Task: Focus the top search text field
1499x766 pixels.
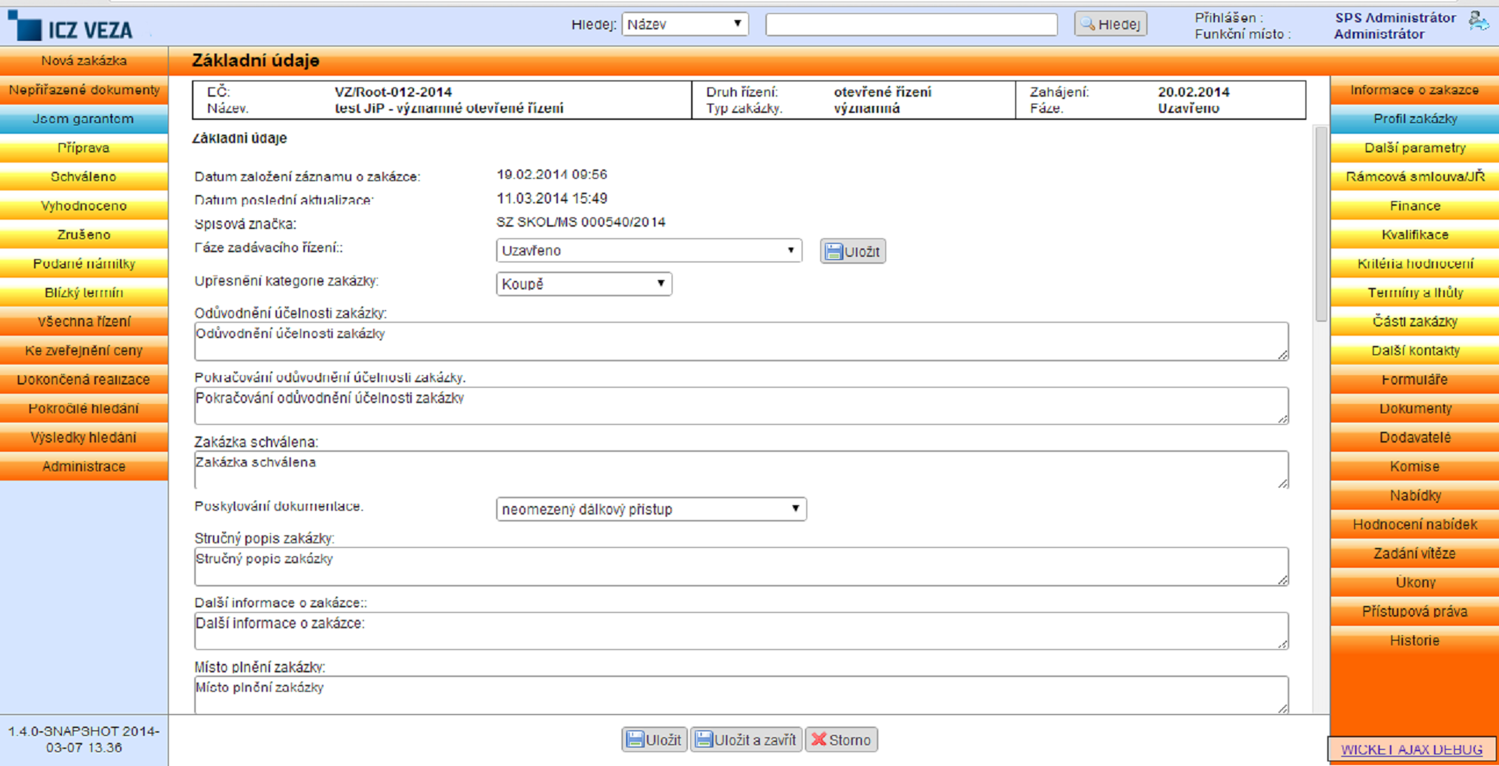Action: pyautogui.click(x=911, y=24)
